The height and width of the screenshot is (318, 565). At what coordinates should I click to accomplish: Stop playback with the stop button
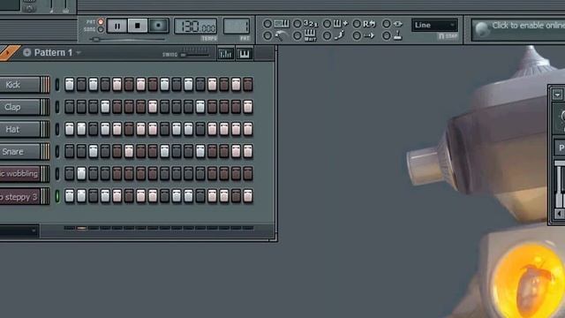(138, 26)
